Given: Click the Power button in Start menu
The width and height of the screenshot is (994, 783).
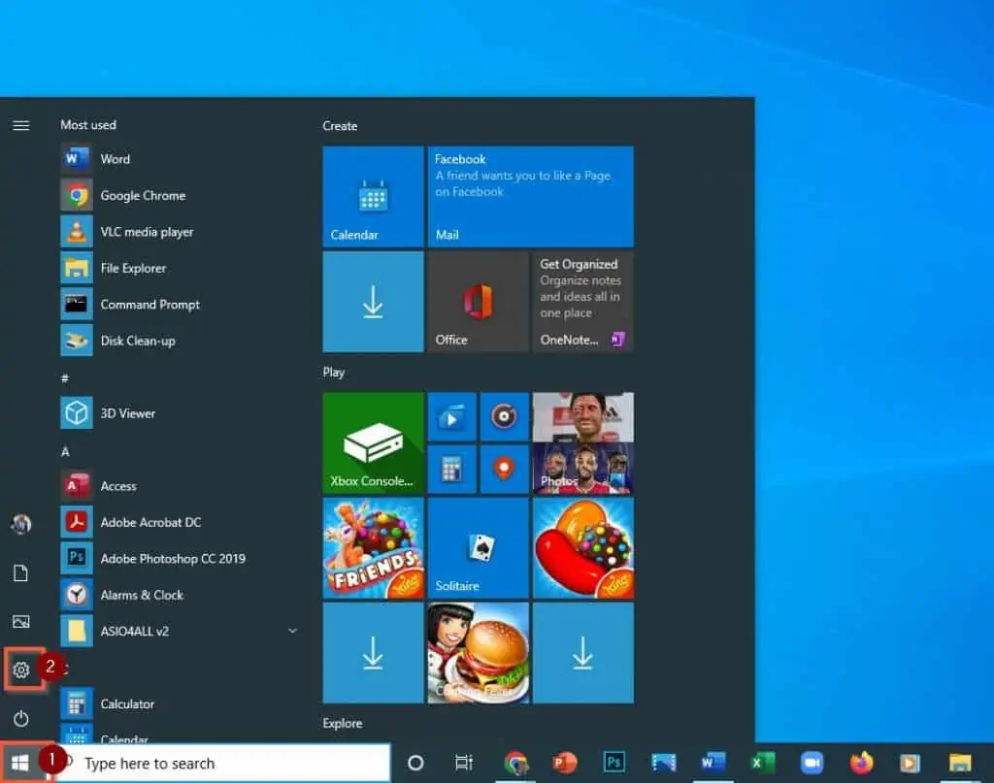Looking at the screenshot, I should click(21, 718).
